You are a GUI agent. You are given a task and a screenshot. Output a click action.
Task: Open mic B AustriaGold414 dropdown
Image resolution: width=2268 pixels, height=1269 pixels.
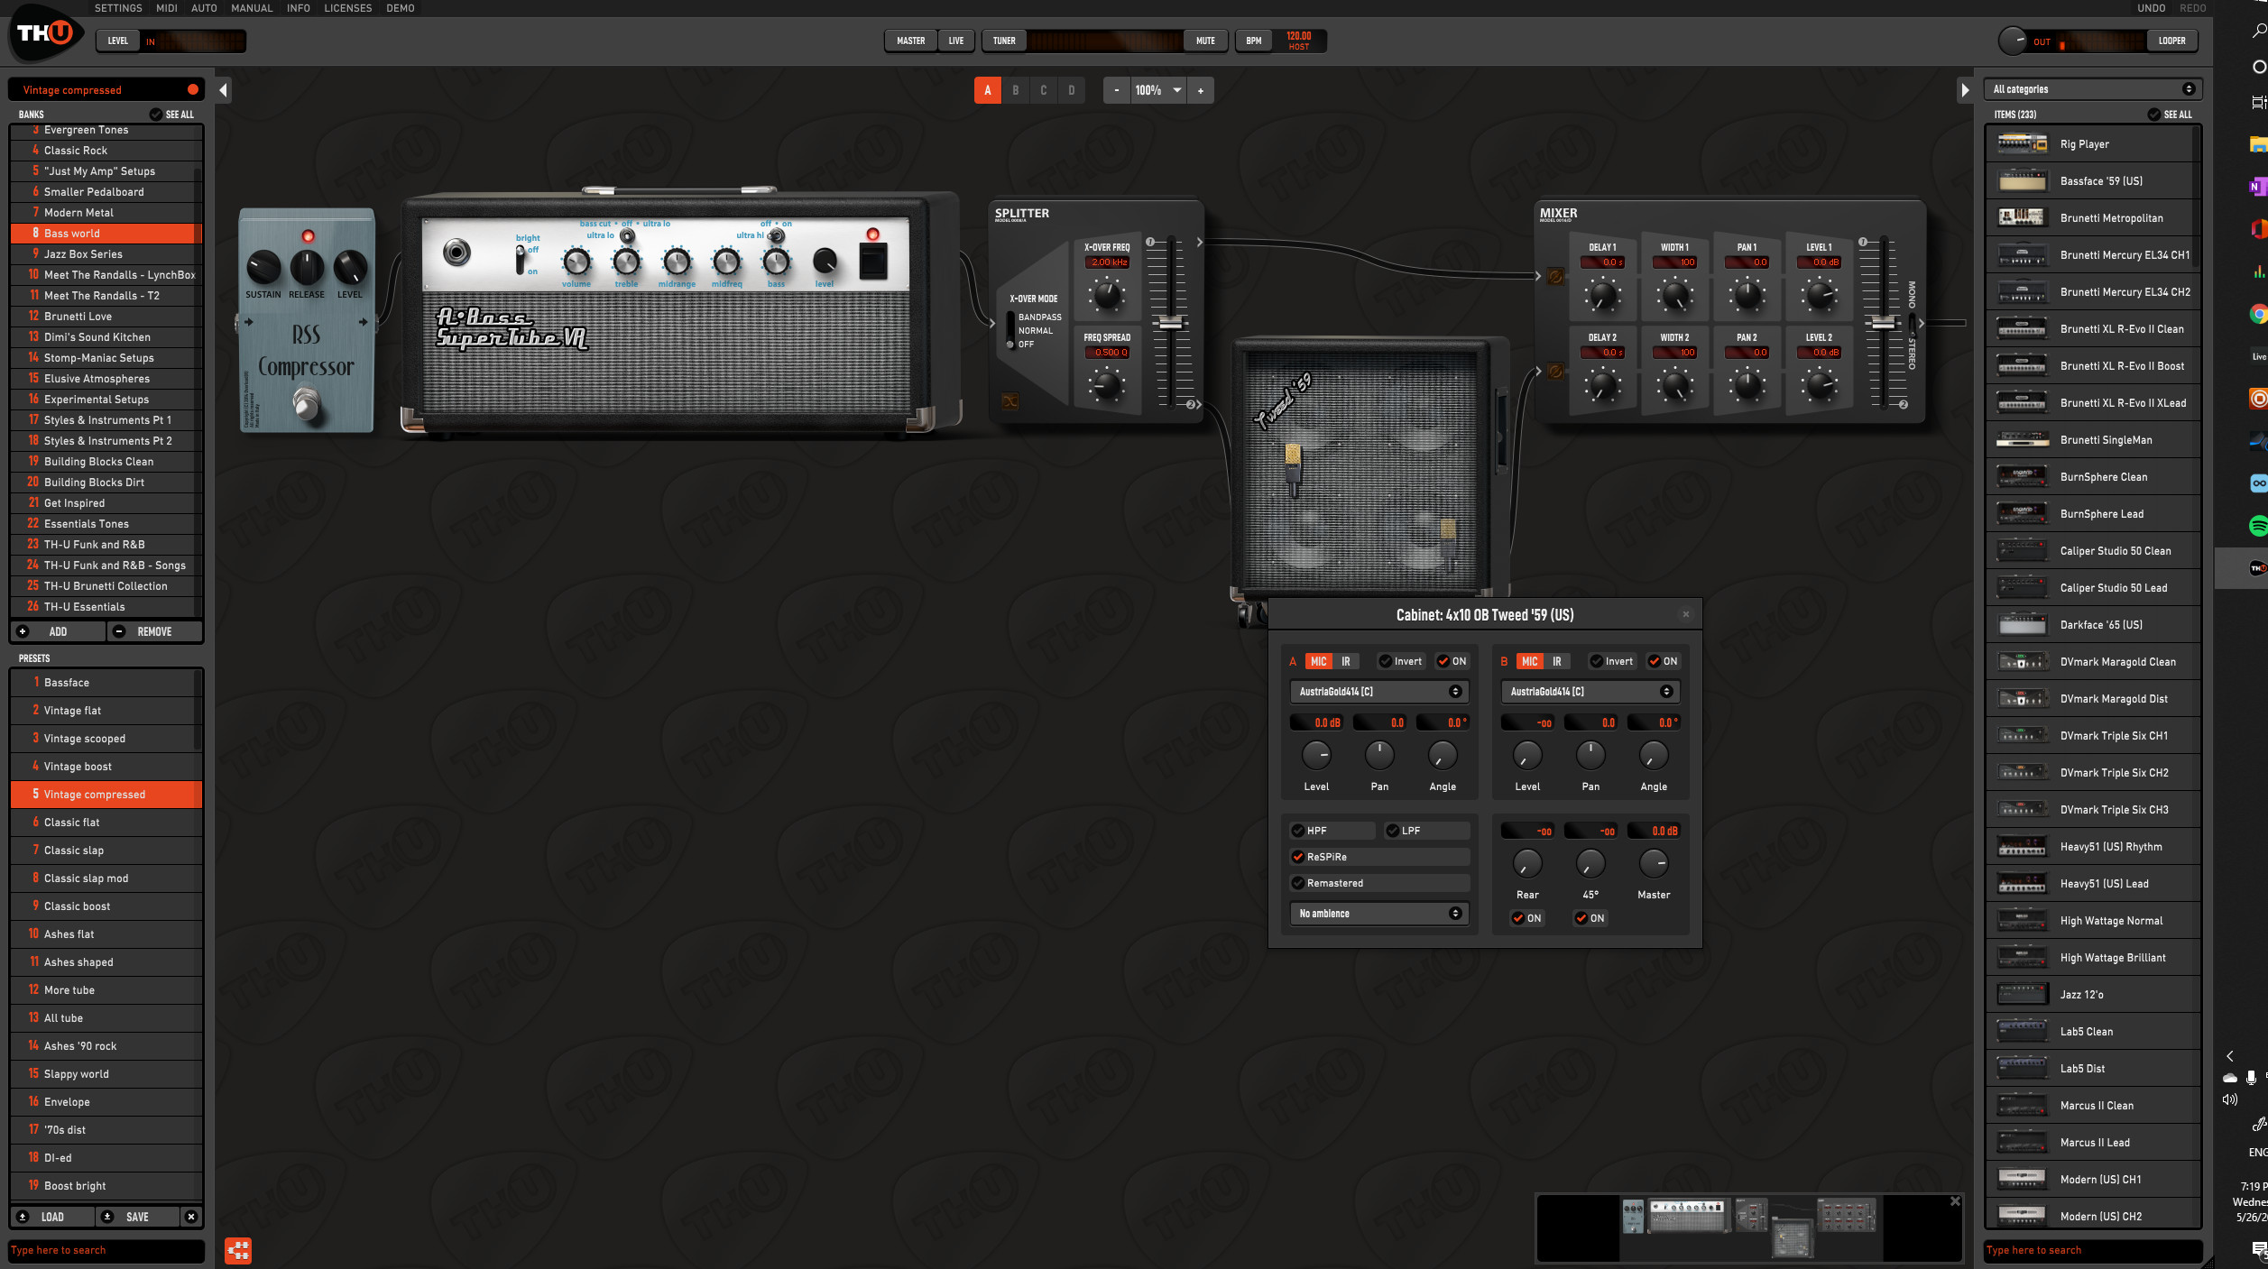coord(1590,691)
